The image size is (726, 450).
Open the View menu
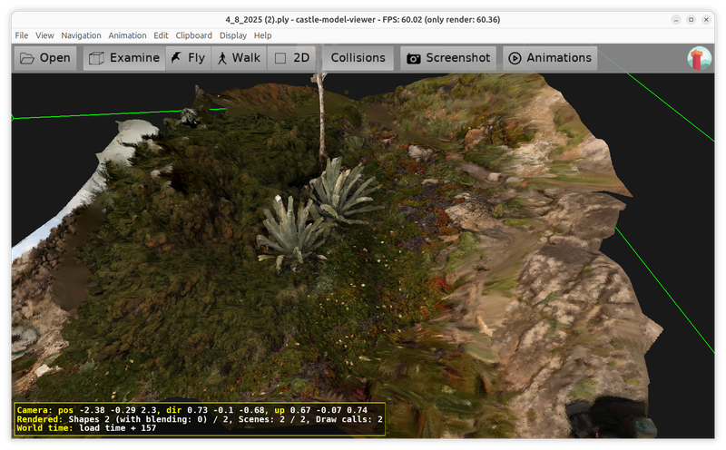44,35
